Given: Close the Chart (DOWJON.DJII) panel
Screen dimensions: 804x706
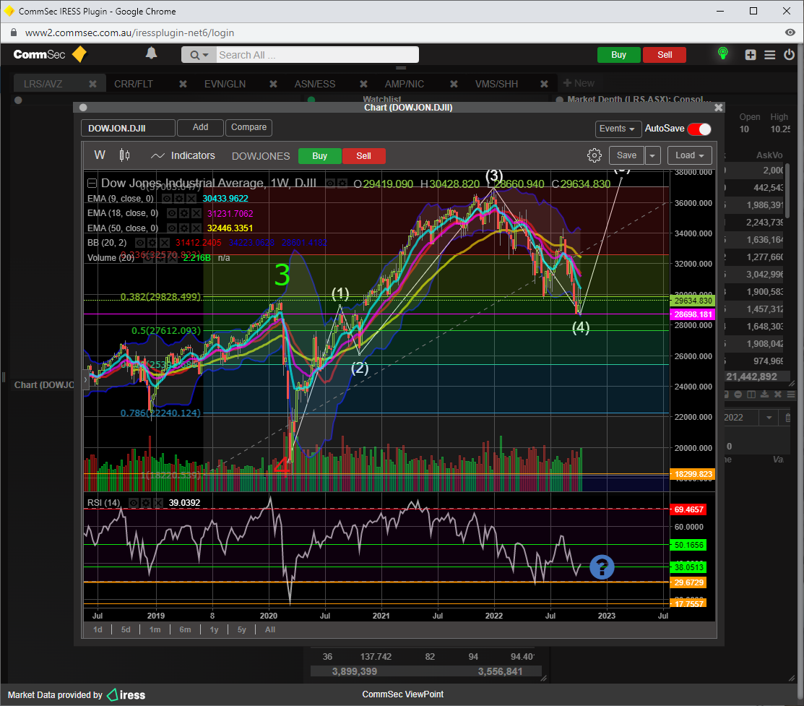Looking at the screenshot, I should (x=718, y=107).
